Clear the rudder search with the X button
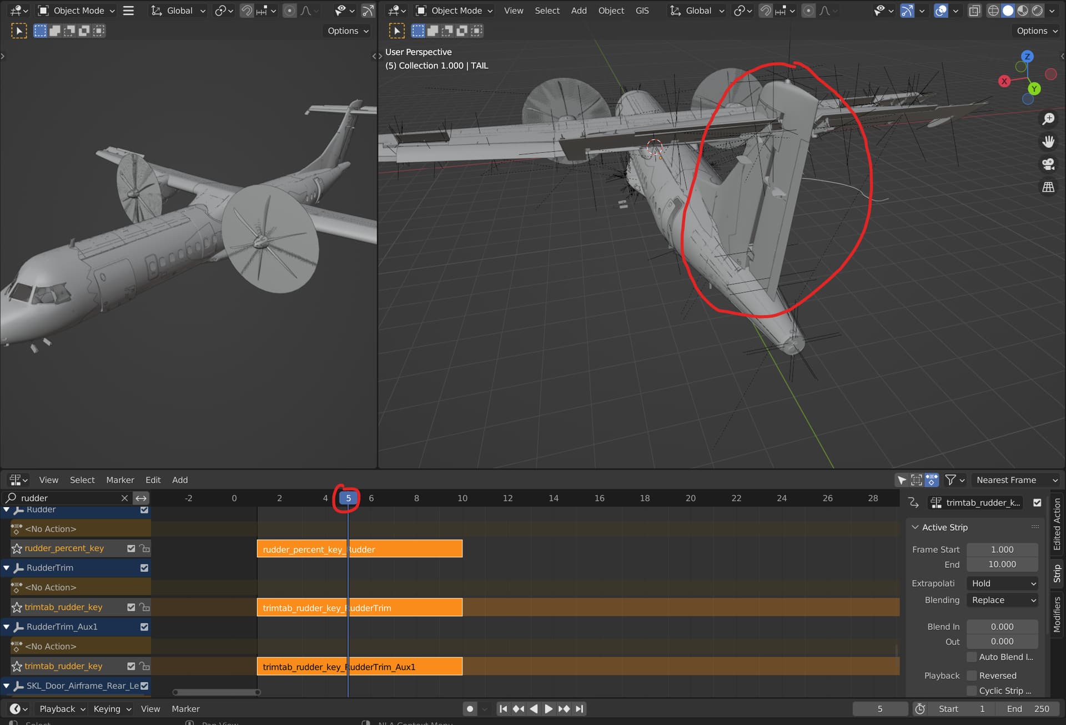Viewport: 1066px width, 725px height. point(125,498)
